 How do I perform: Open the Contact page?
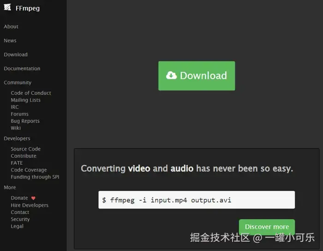click(20, 212)
